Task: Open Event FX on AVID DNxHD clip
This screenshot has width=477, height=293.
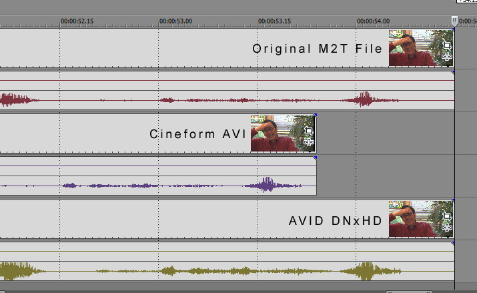Action: 446,228
